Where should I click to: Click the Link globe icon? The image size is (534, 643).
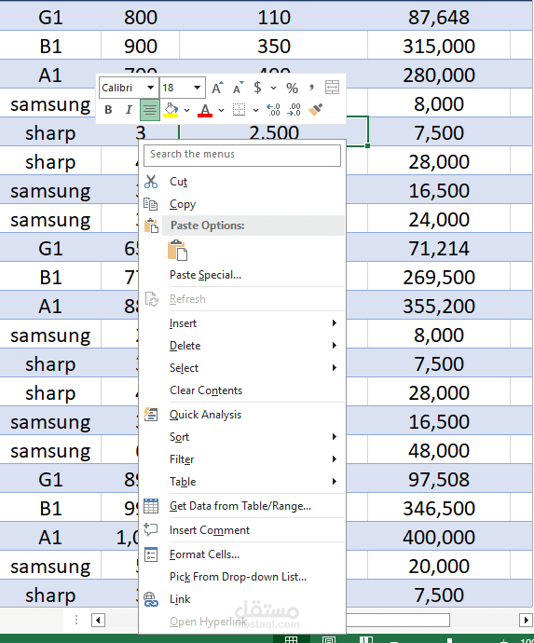tap(151, 599)
